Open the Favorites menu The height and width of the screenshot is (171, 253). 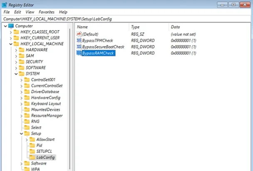(x=47, y=12)
